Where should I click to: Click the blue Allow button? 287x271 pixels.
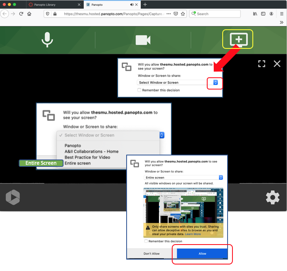click(x=202, y=254)
